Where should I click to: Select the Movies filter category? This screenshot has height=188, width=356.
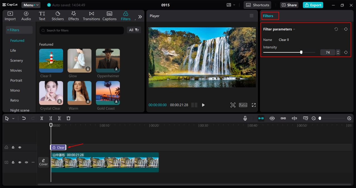click(16, 70)
